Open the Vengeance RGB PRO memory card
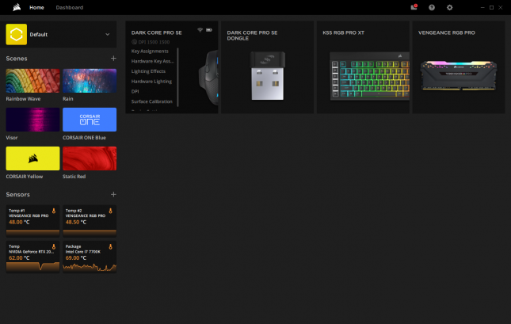 click(x=459, y=67)
